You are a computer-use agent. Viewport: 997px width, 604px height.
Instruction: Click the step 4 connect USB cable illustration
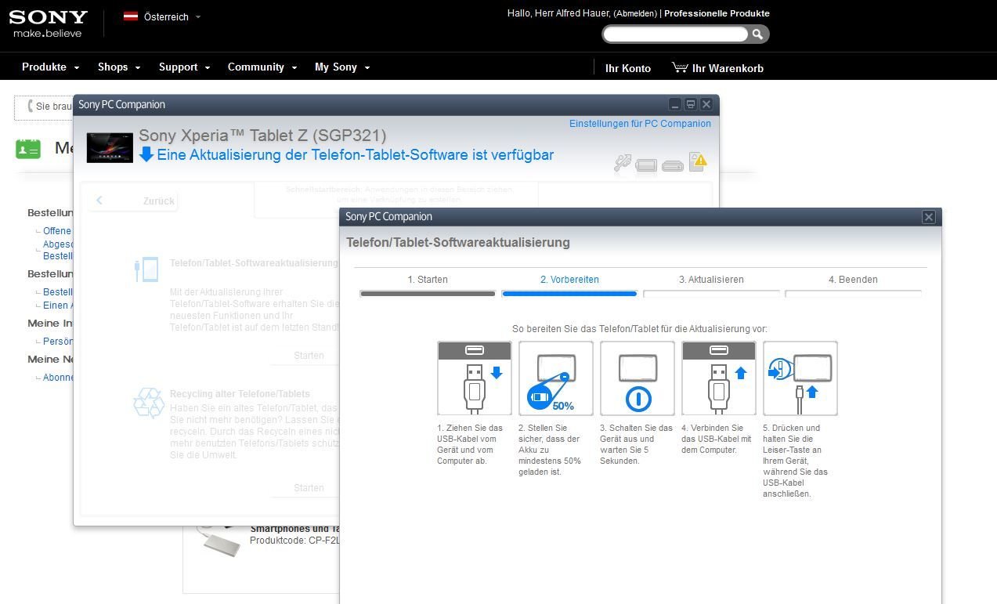(719, 378)
